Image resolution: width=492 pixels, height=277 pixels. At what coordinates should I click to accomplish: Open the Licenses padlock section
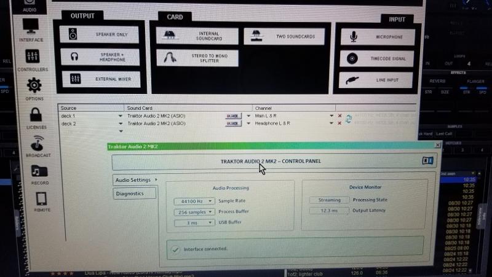(36, 119)
